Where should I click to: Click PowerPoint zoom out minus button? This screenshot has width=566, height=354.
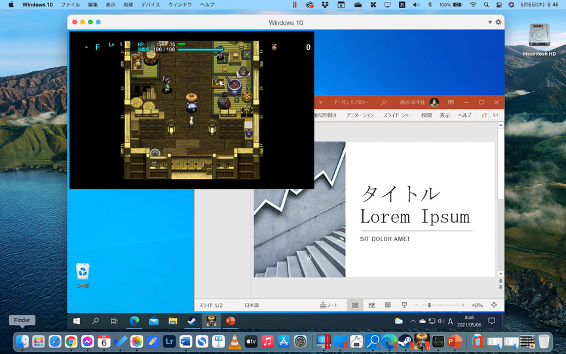[417, 305]
